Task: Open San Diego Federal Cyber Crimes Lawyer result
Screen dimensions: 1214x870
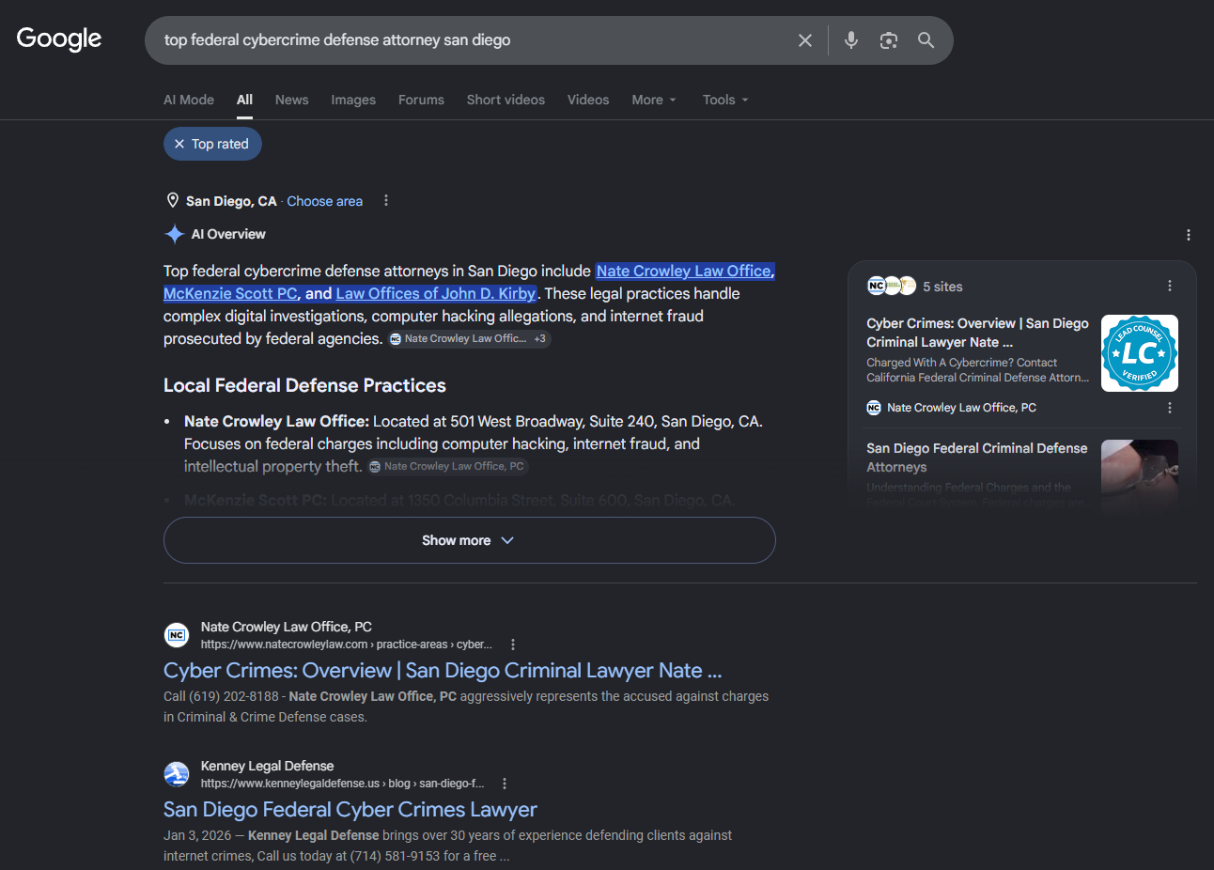Action: [x=350, y=810]
